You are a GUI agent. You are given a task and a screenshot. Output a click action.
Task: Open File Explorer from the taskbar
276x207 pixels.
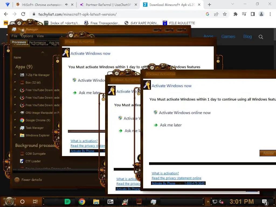[96, 202]
